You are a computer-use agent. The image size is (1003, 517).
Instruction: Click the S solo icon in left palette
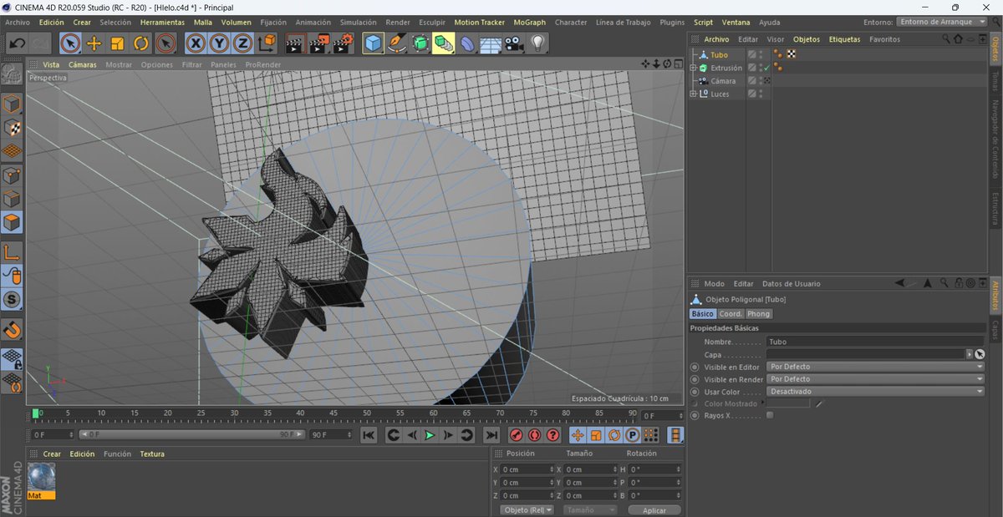point(12,300)
